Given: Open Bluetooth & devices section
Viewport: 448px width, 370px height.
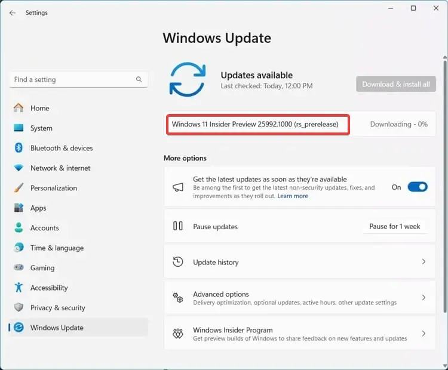Looking at the screenshot, I should [x=62, y=148].
